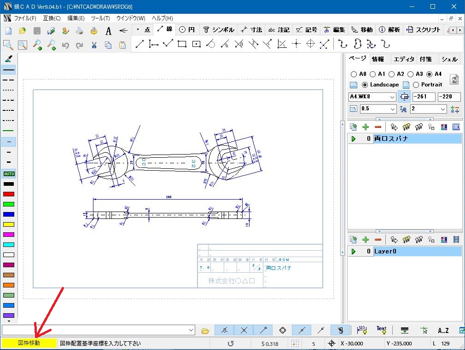
Task: Open folder icon next to command input
Action: tap(205, 331)
